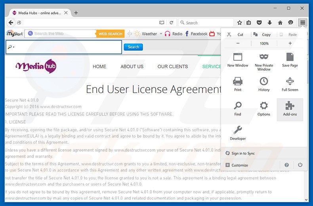313x206 pixels.
Task: Open a New Window
Action: pyautogui.click(x=238, y=60)
